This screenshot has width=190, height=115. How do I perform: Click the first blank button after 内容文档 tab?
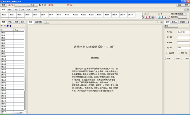point(45,22)
